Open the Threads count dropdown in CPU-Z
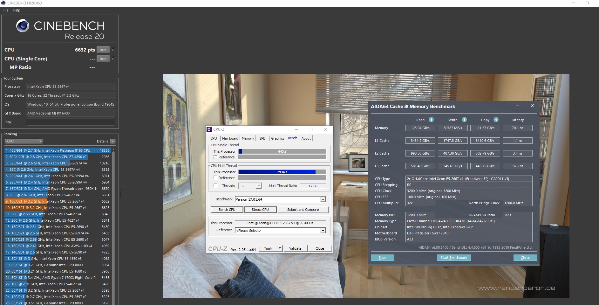This screenshot has width=599, height=305. [259, 186]
